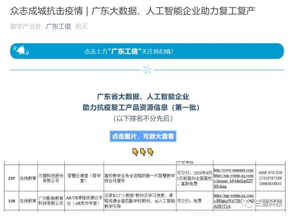Click the 数字产业处 author name
The image size is (292, 216).
tap(26, 26)
